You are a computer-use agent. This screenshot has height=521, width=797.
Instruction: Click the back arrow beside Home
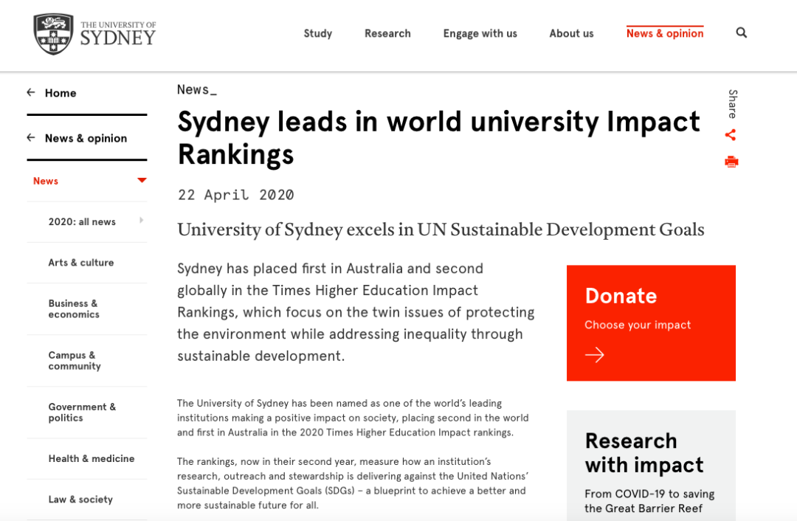[x=31, y=92]
